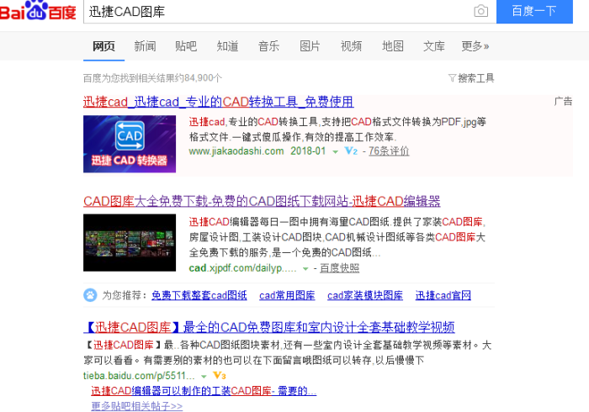Image resolution: width=589 pixels, height=412 pixels.
Task: Click the 76条评价 reviews link
Action: [389, 151]
